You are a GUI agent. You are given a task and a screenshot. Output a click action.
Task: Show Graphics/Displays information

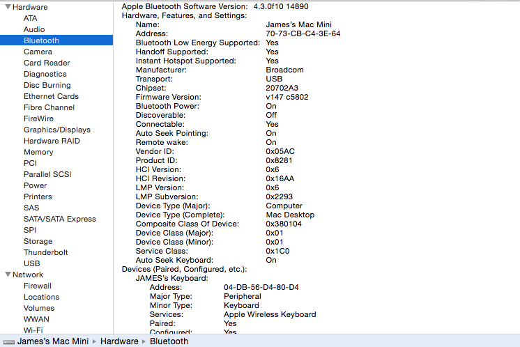coord(57,130)
